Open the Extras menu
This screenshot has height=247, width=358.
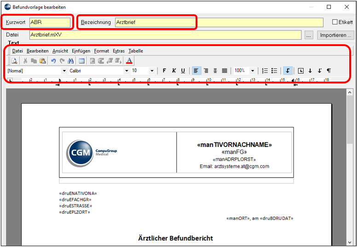(119, 51)
